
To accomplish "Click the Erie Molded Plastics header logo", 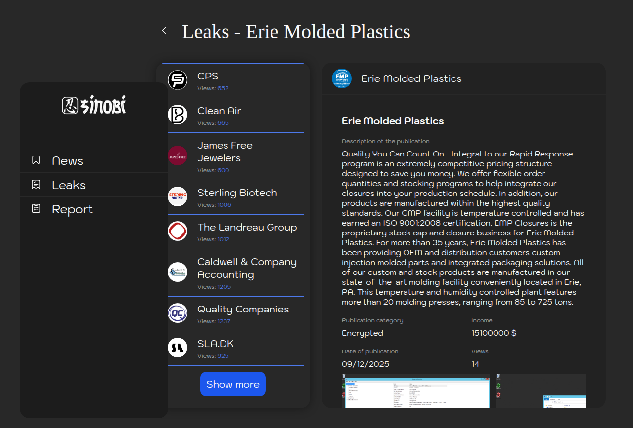I will pyautogui.click(x=342, y=78).
